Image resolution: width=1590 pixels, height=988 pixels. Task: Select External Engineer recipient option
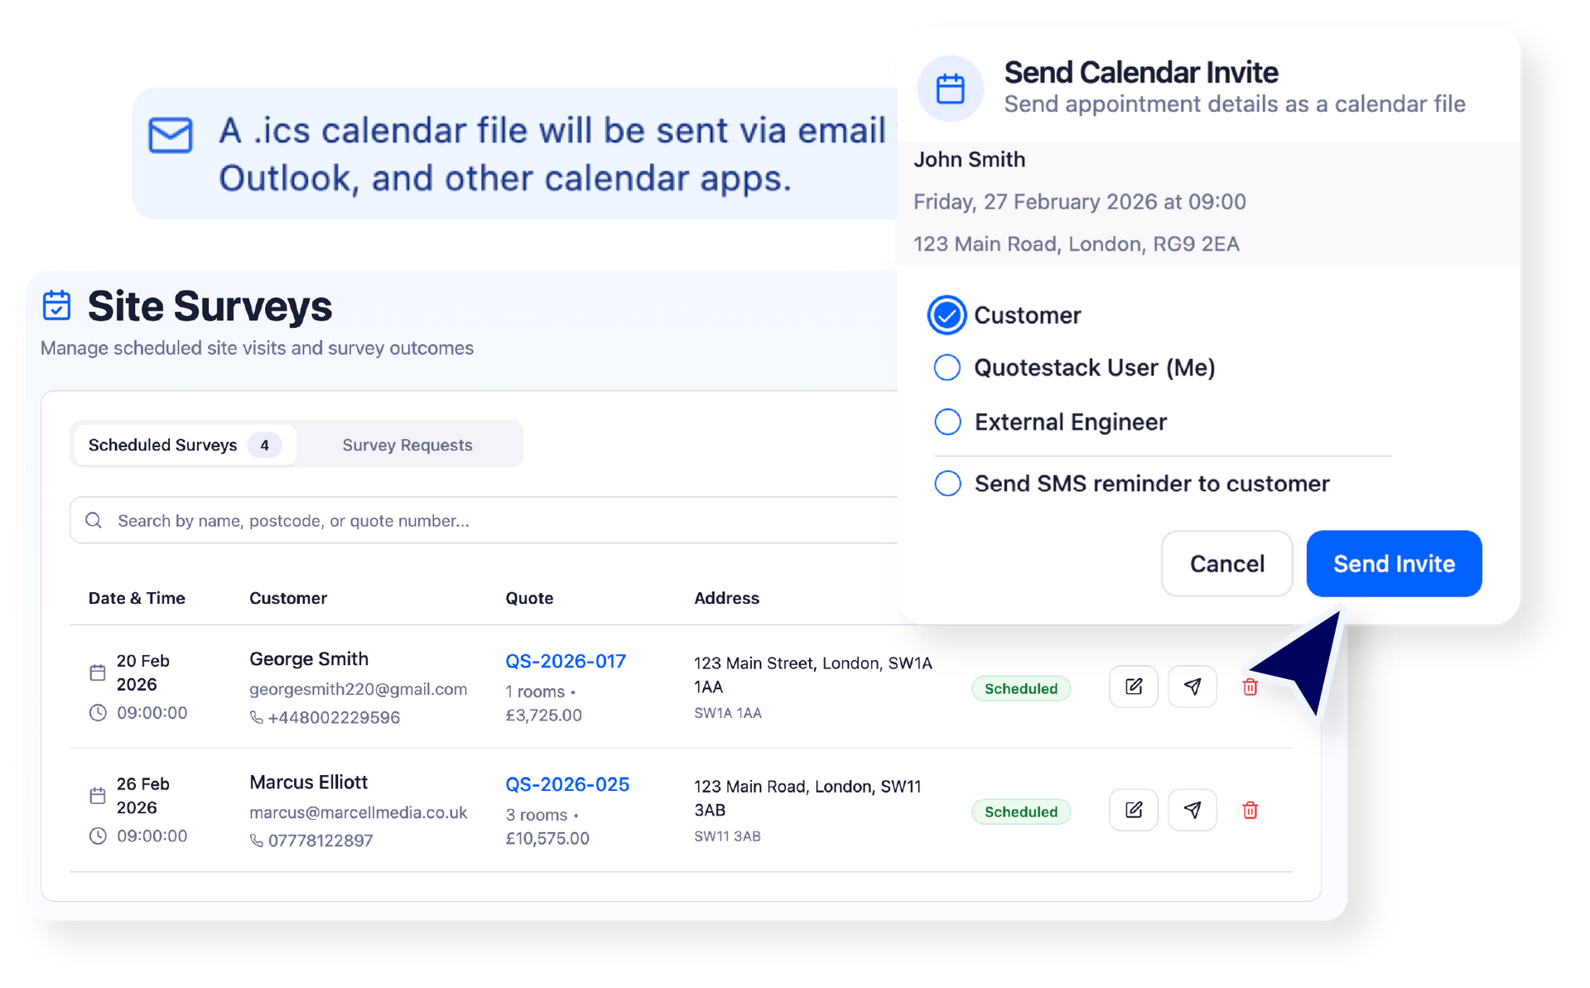coord(947,422)
